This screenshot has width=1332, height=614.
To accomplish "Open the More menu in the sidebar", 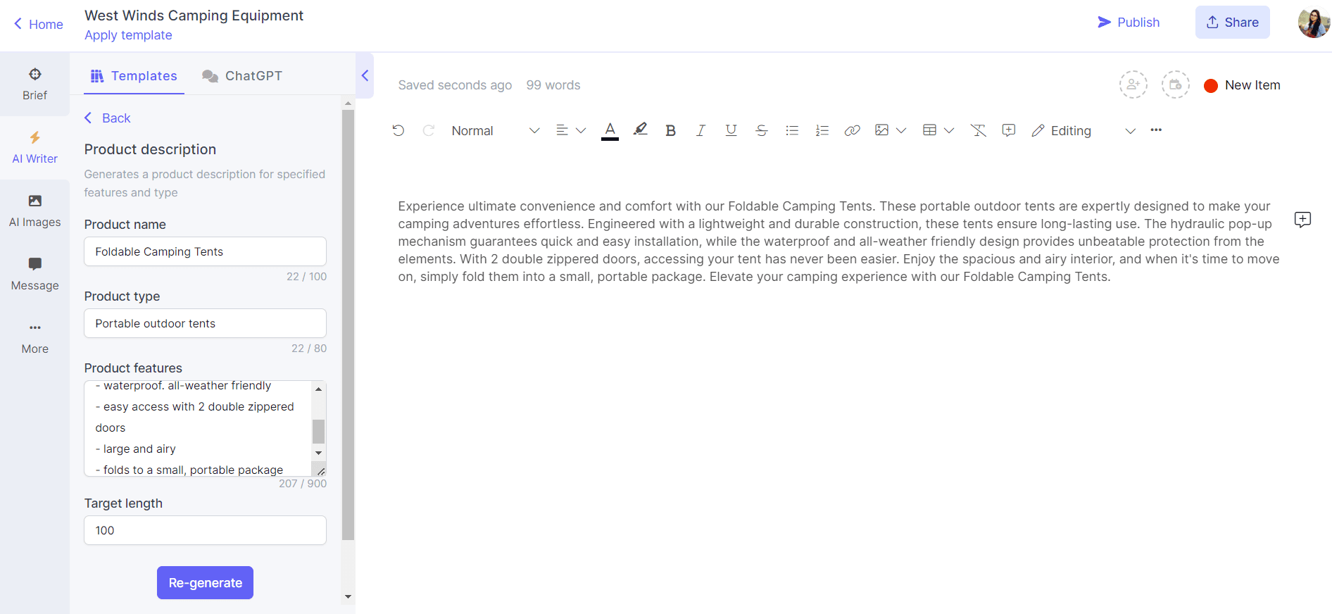I will coord(34,338).
